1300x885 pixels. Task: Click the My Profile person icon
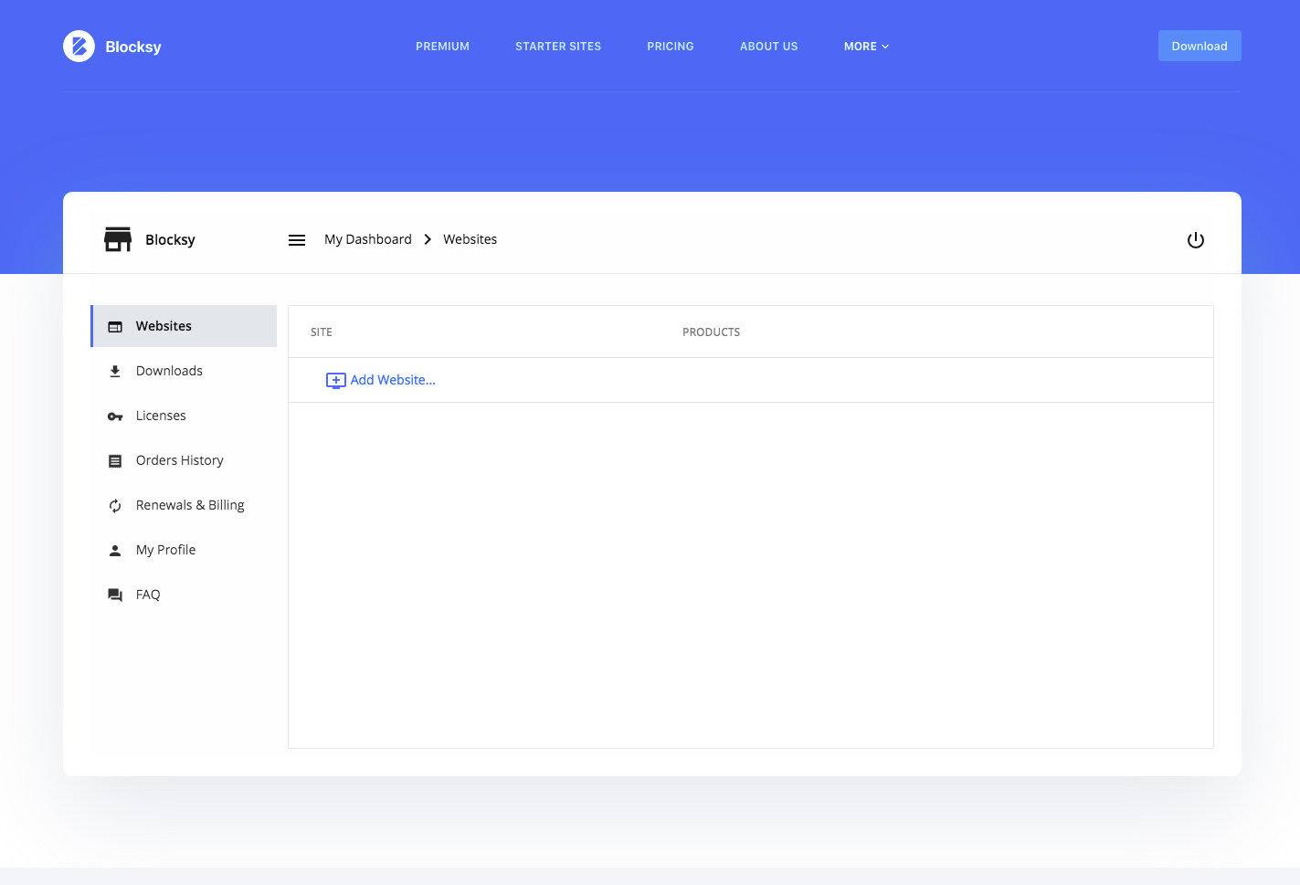point(115,551)
